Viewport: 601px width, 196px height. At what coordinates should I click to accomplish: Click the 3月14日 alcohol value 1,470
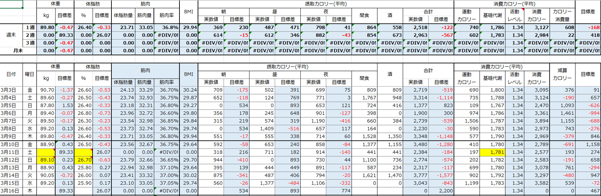pos(390,175)
